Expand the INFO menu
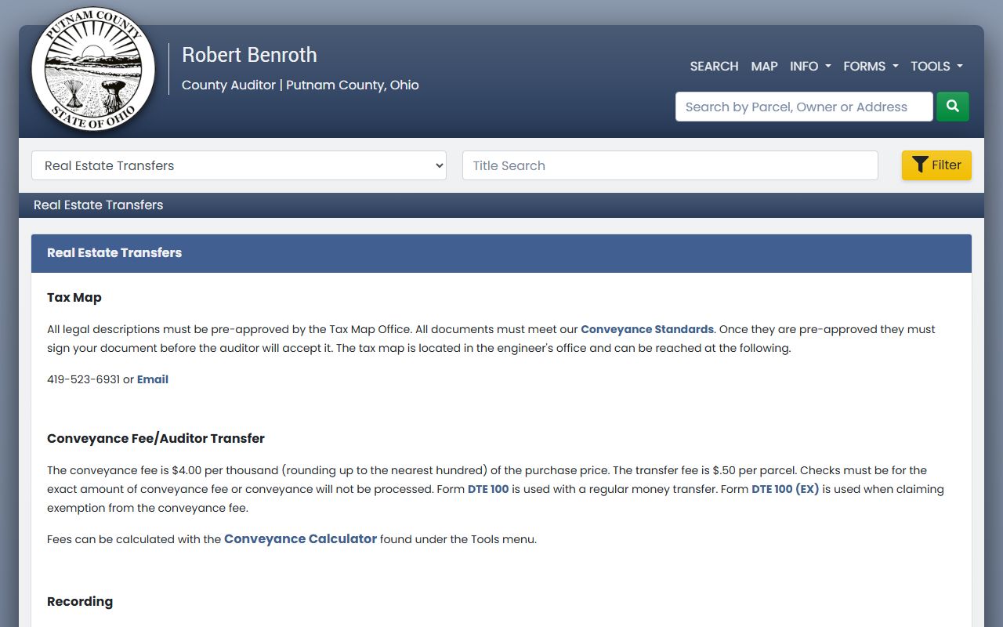The height and width of the screenshot is (627, 1003). tap(810, 66)
